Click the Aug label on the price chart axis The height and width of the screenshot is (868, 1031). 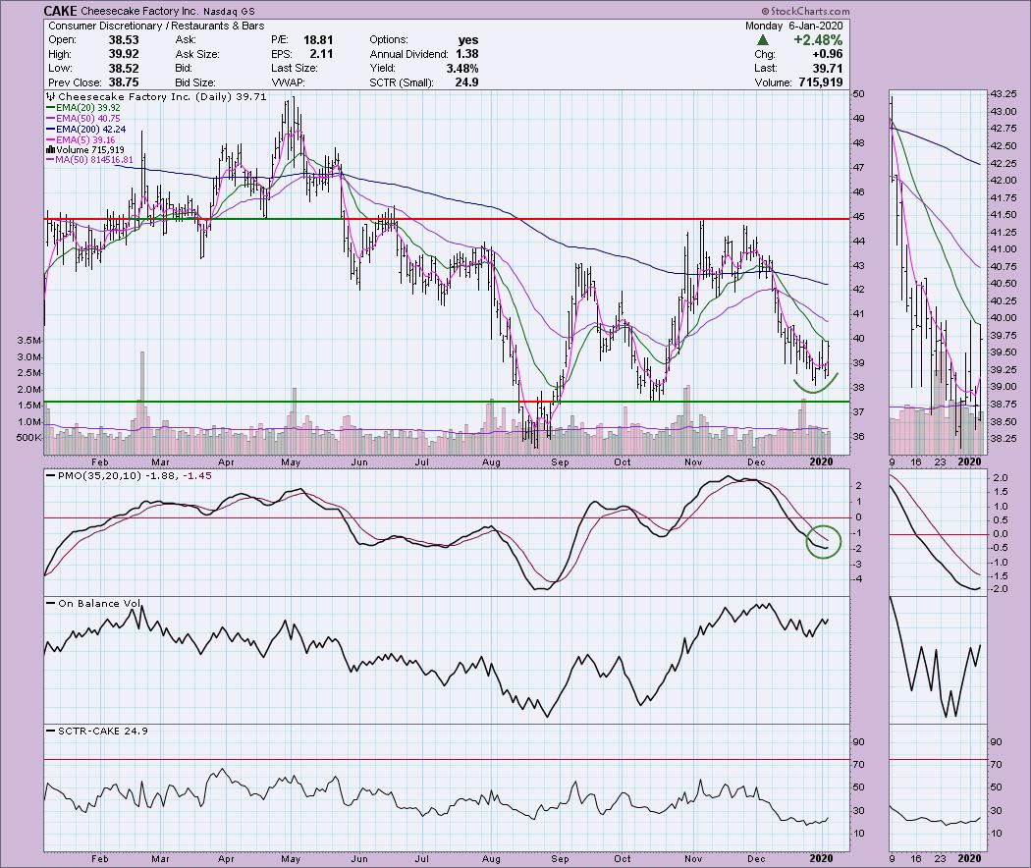[x=491, y=462]
